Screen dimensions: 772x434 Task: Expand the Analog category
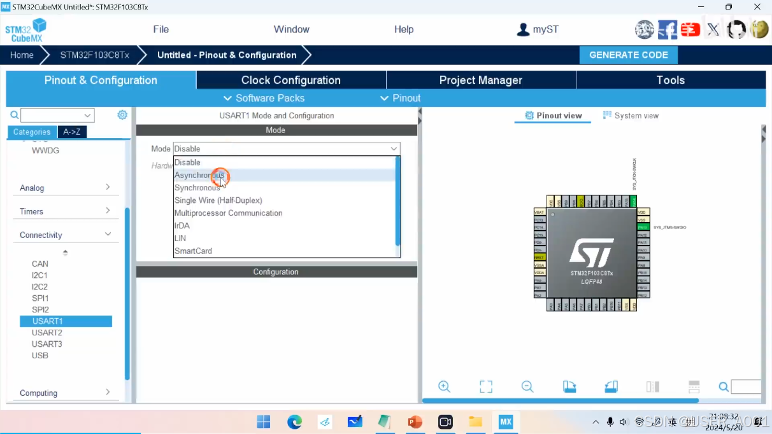coord(66,188)
